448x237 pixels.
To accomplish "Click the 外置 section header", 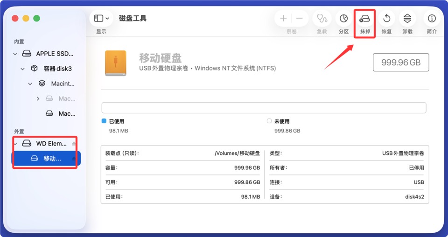I will tap(19, 132).
